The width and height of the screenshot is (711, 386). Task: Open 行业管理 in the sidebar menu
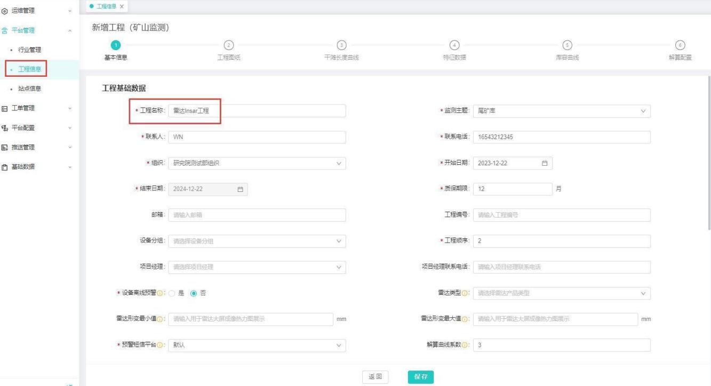(30, 50)
